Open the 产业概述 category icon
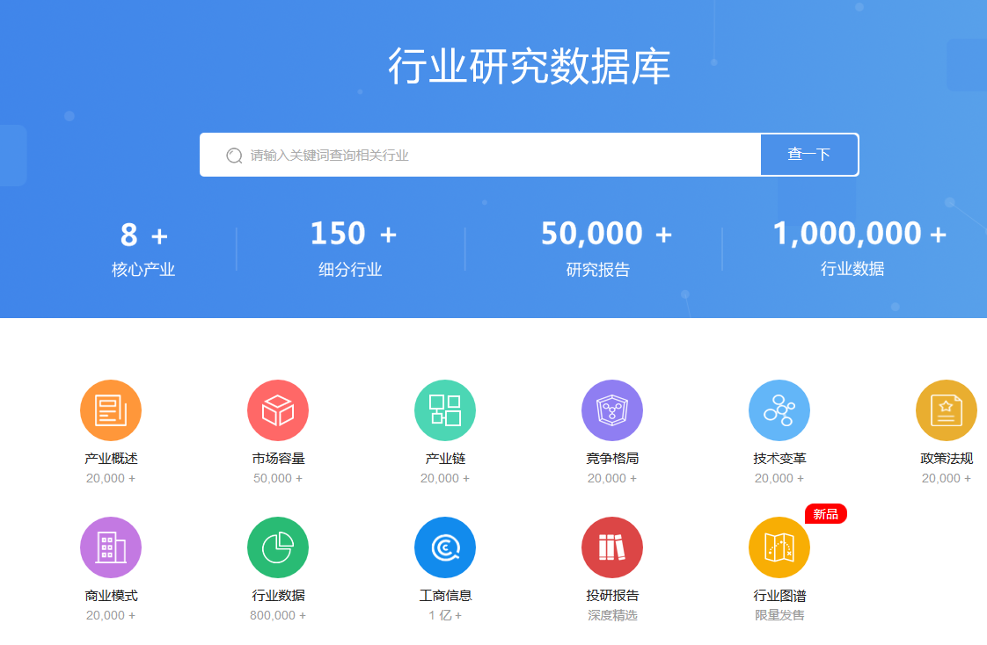Viewport: 987px width, 645px height. coord(110,409)
